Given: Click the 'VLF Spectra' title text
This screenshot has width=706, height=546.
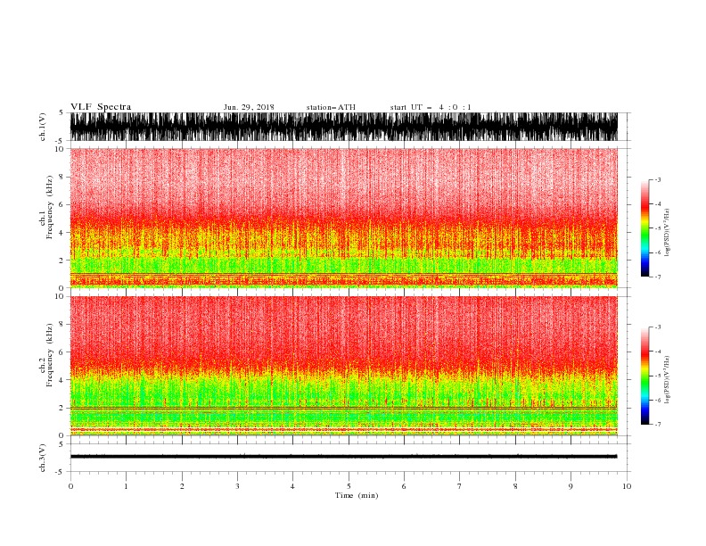Looking at the screenshot, I should point(101,107).
